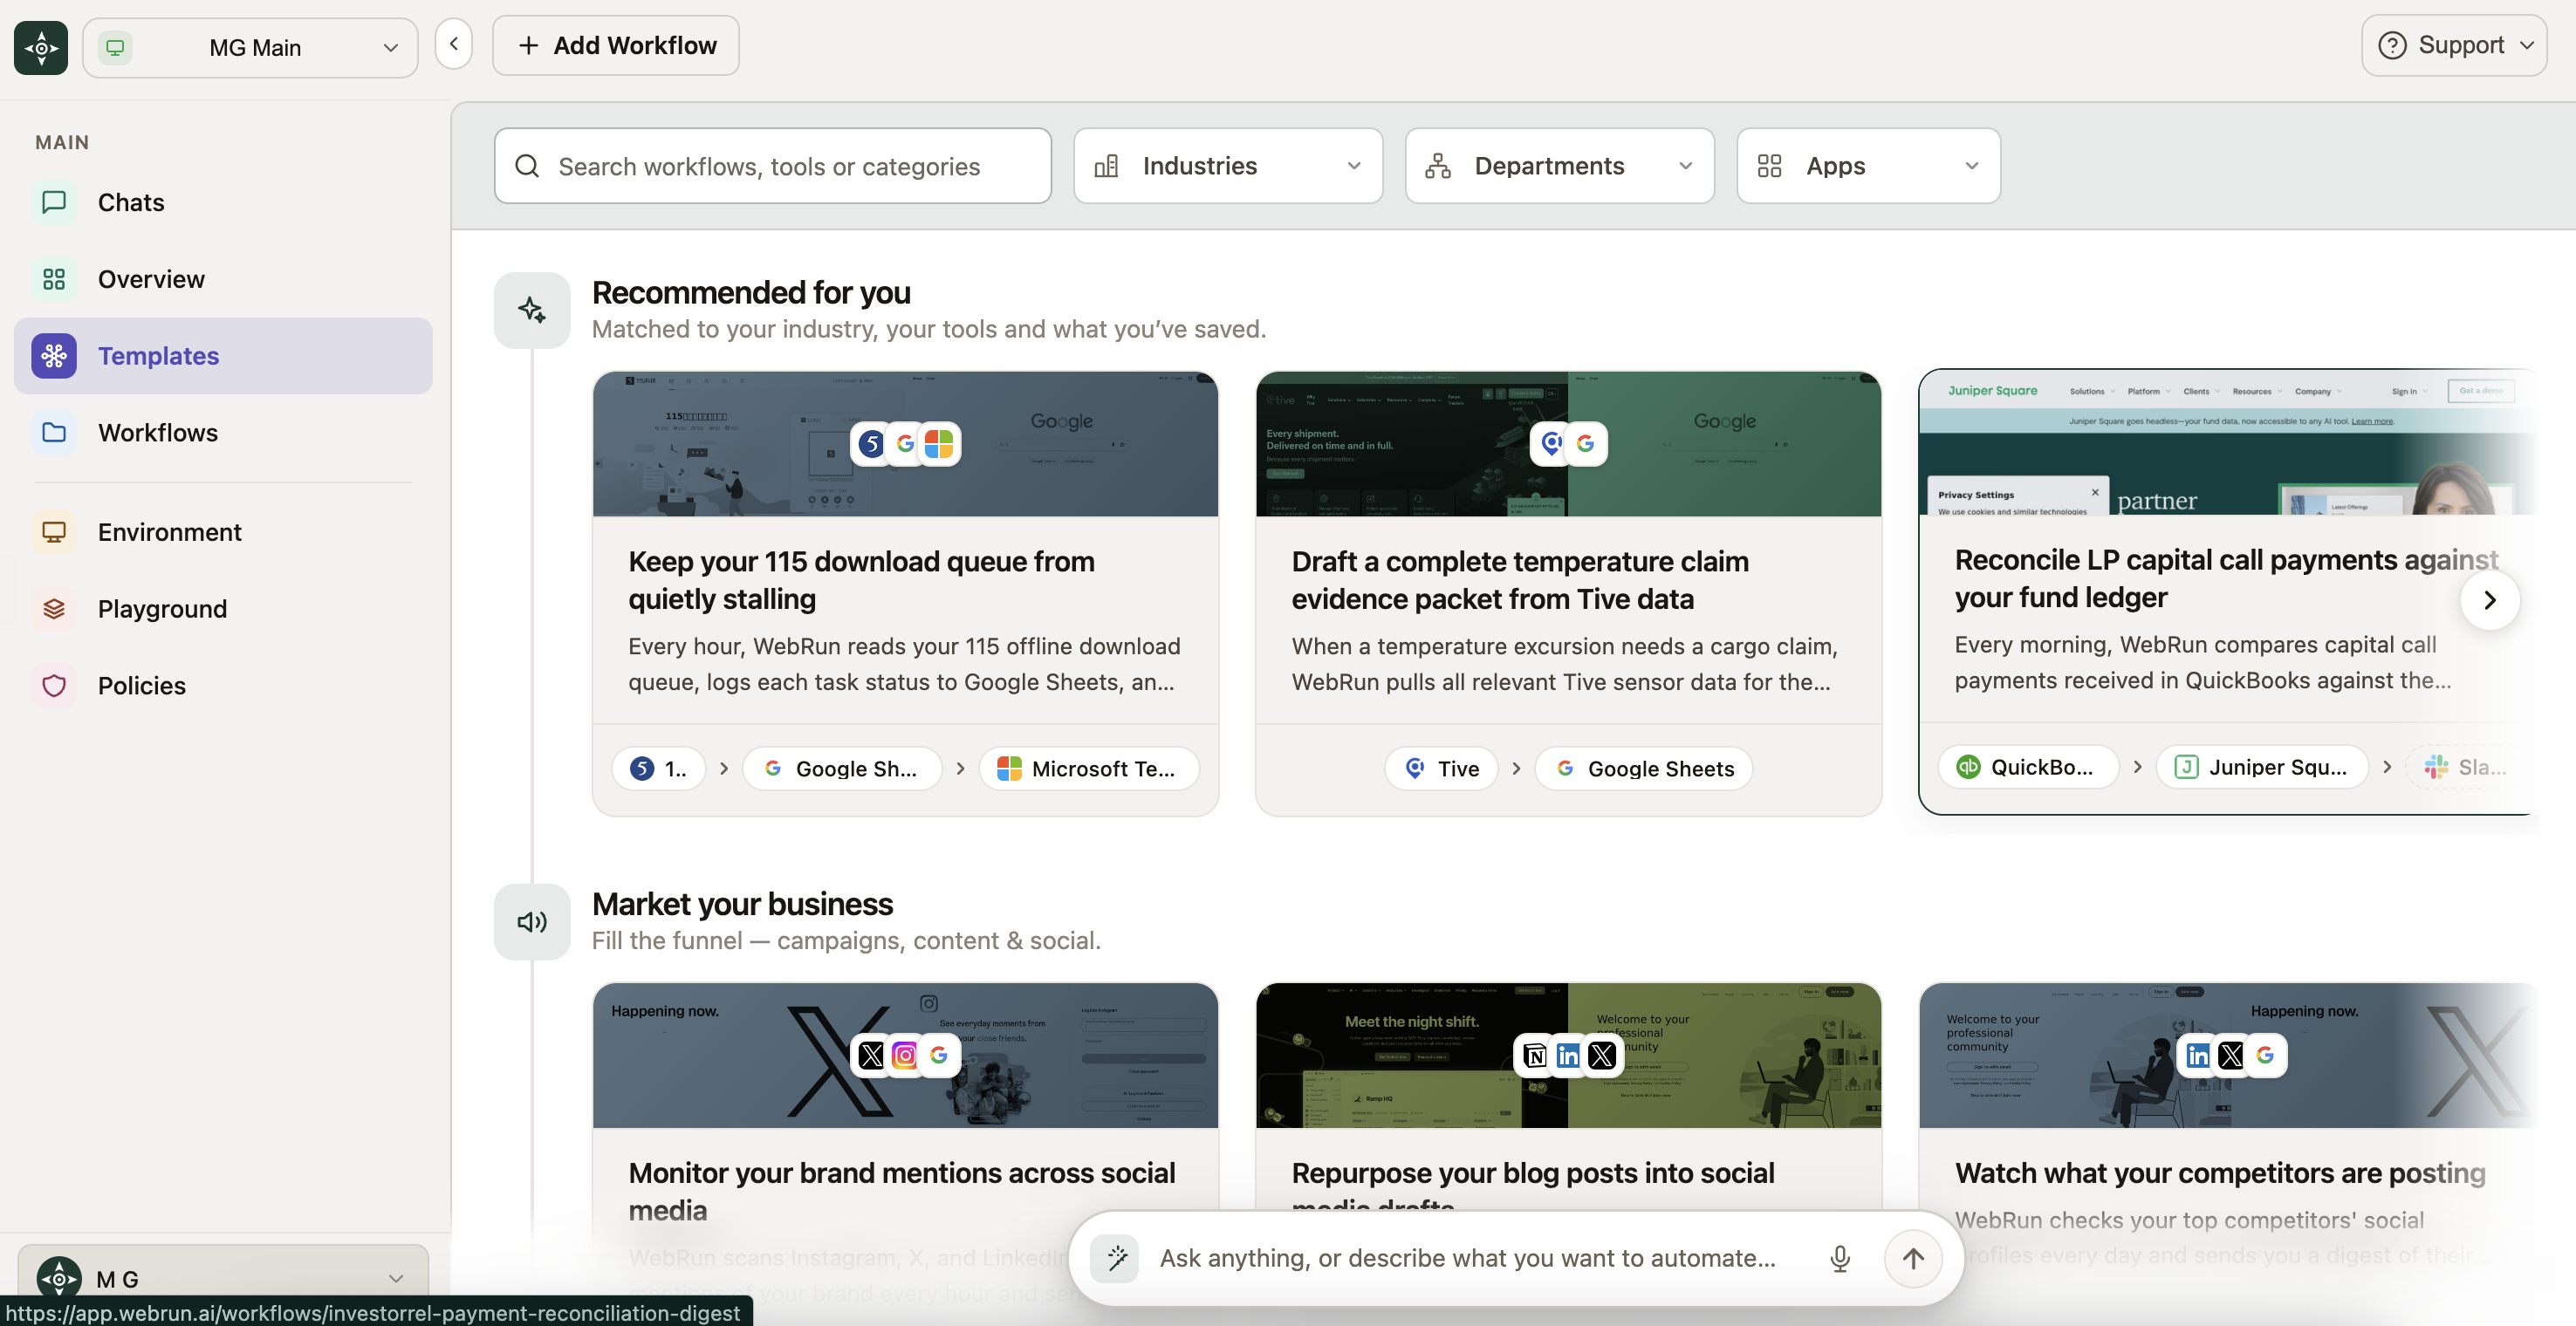Image resolution: width=2576 pixels, height=1326 pixels.
Task: Click the 115 app chip
Action: point(658,769)
